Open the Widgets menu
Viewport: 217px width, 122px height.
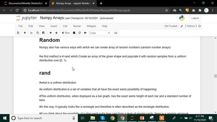pos(91,26)
